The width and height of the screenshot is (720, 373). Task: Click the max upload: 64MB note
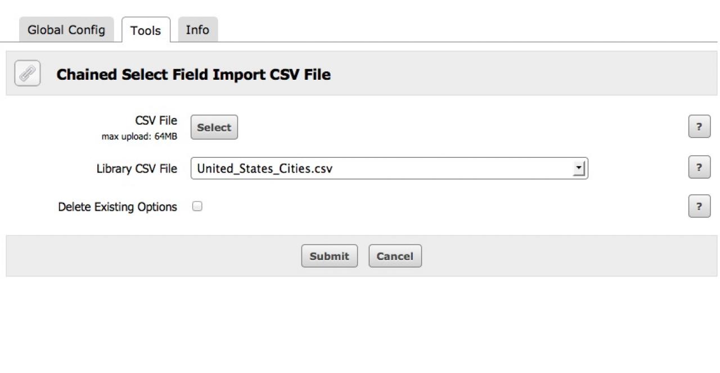pyautogui.click(x=139, y=137)
